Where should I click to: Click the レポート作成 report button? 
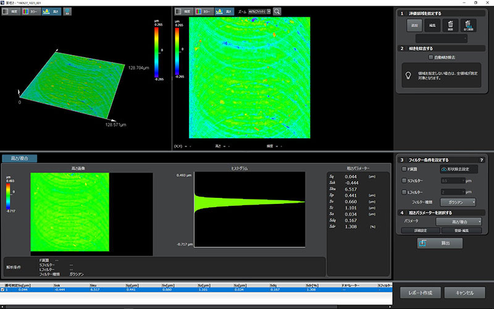pyautogui.click(x=421, y=293)
